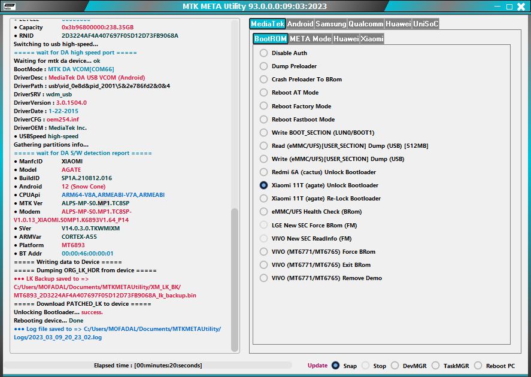Select the BootROM sub-tab
This screenshot has width=531, height=377.
point(270,38)
